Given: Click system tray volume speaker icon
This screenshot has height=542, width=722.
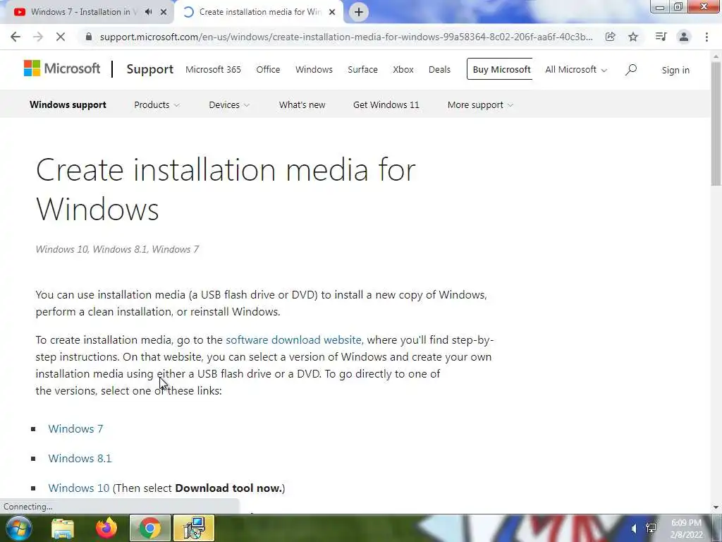Looking at the screenshot, I should click(634, 529).
